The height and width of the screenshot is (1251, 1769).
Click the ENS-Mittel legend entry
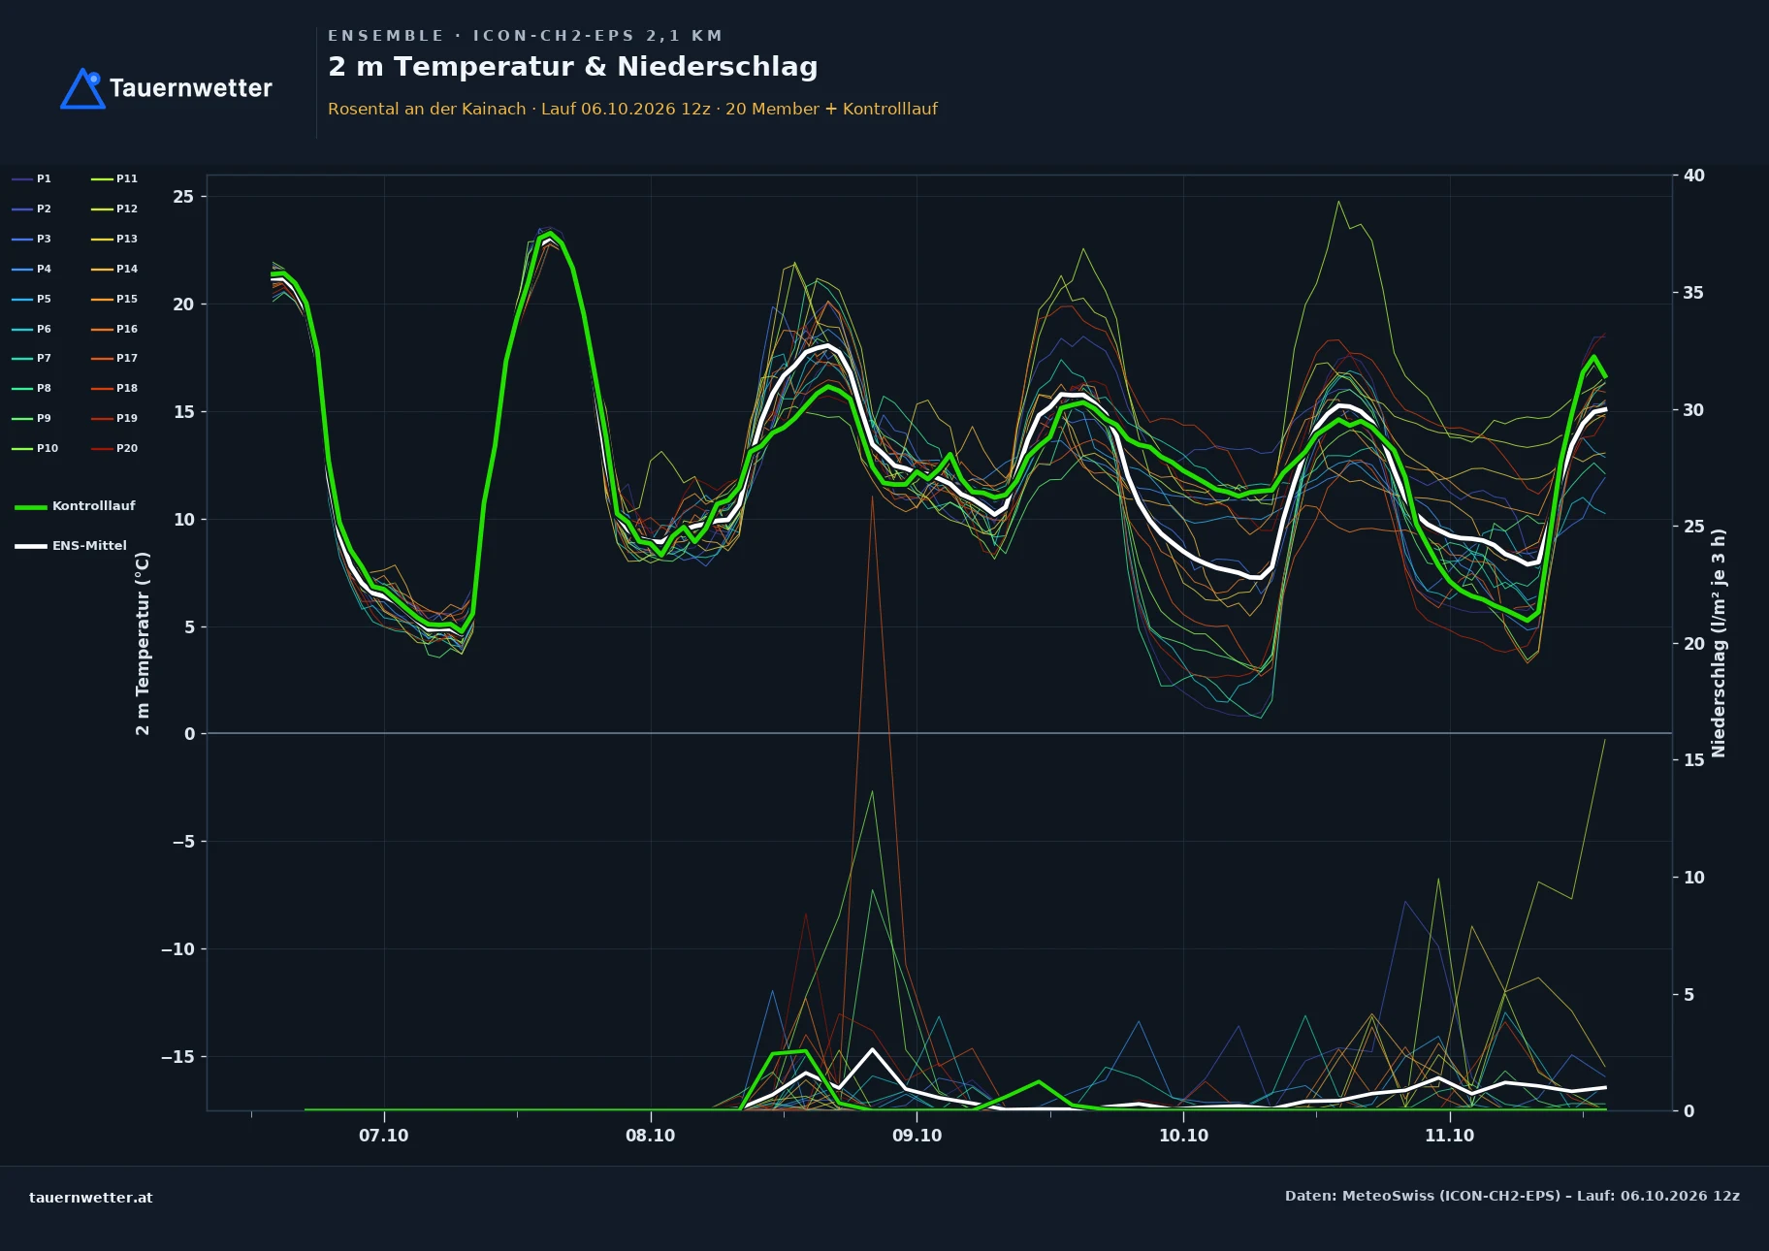[71, 546]
